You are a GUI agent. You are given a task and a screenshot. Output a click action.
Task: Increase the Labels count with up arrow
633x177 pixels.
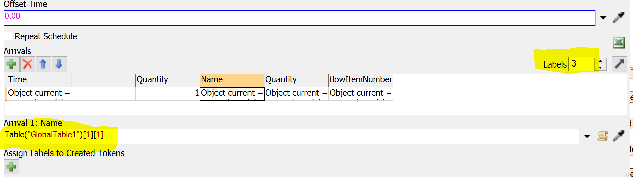click(600, 61)
